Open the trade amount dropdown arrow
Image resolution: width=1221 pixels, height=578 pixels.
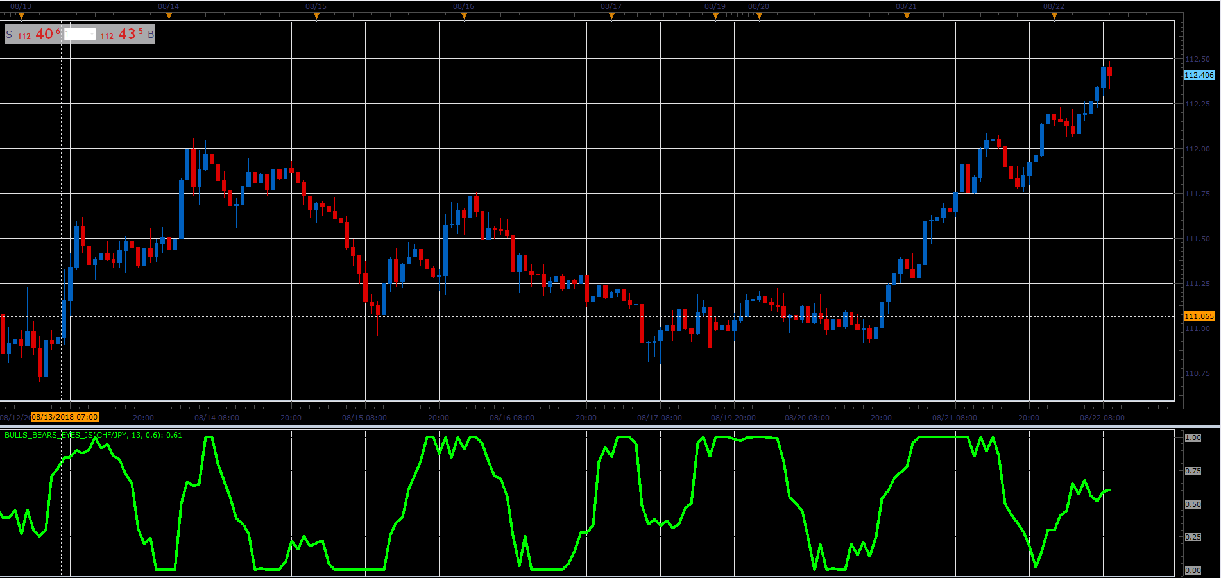point(92,34)
